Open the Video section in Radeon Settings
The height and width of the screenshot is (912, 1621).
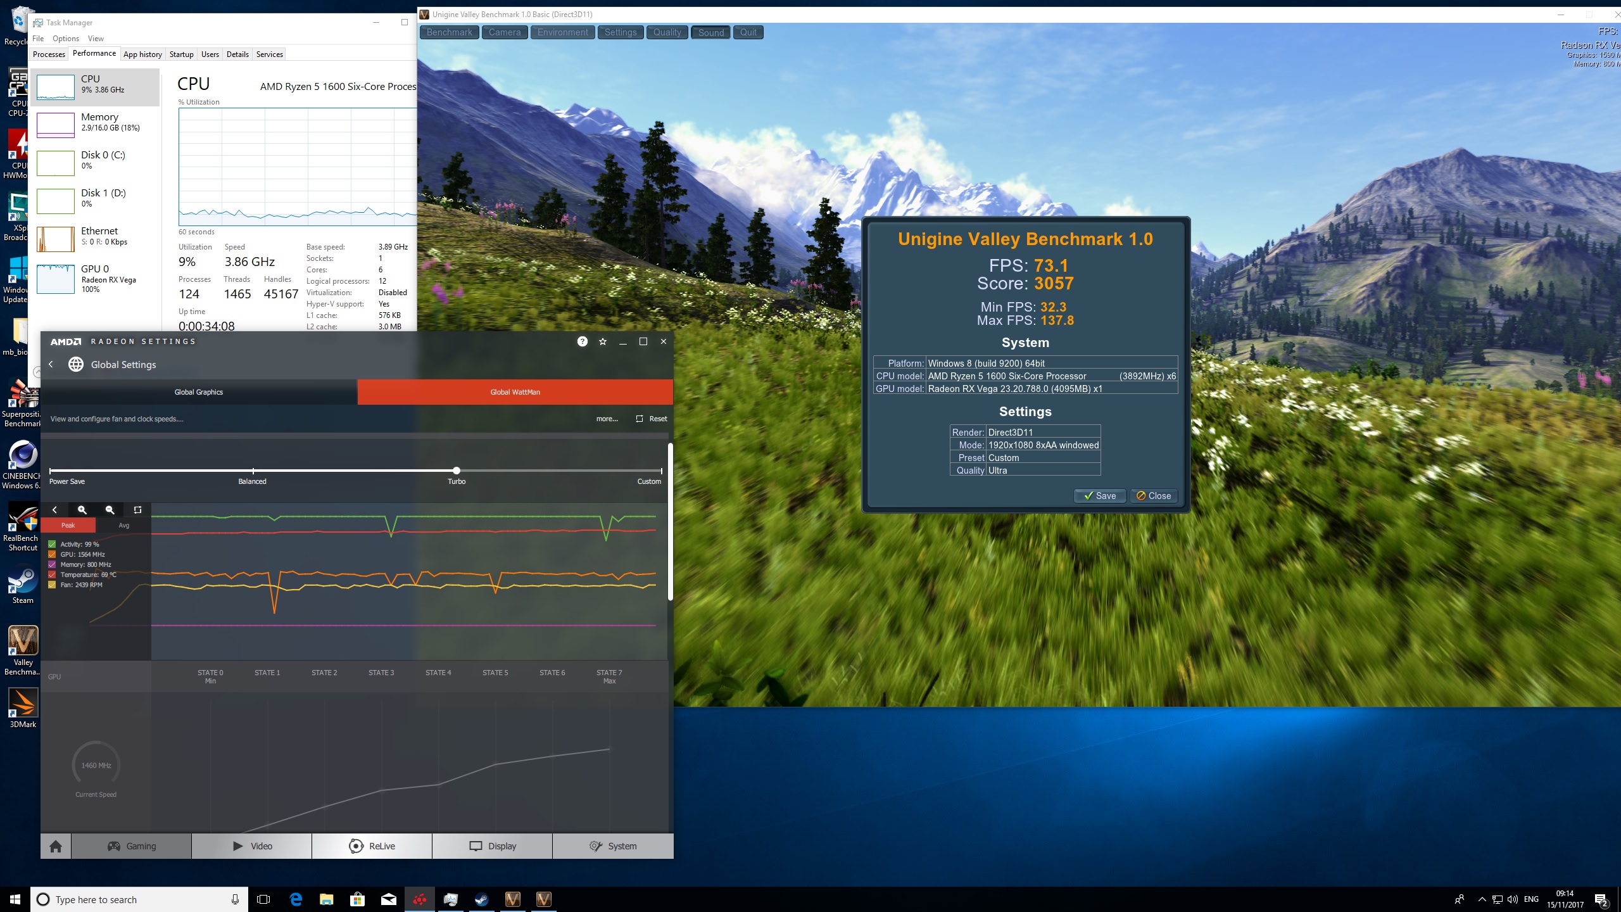point(252,846)
